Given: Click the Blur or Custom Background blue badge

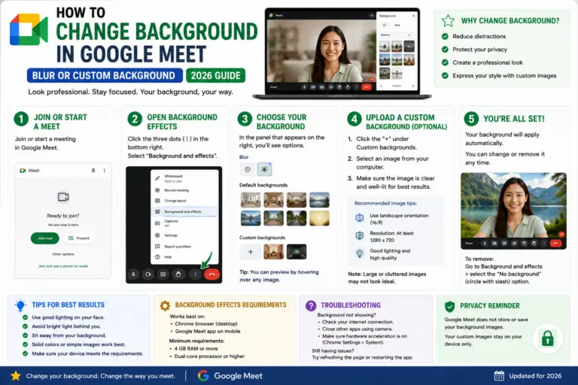Looking at the screenshot, I should pyautogui.click(x=105, y=75).
